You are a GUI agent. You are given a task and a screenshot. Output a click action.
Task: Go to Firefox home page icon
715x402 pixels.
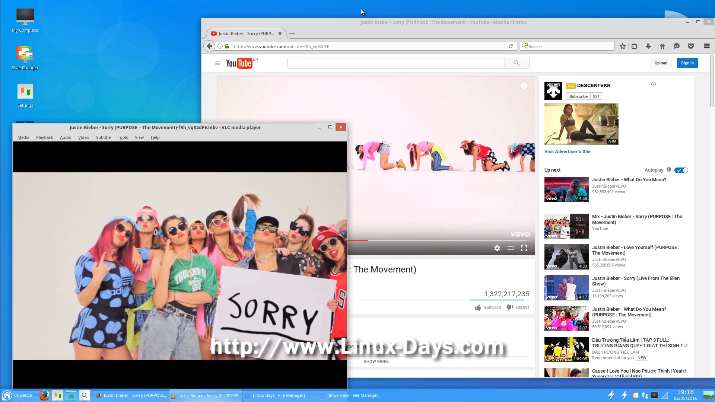(x=662, y=46)
